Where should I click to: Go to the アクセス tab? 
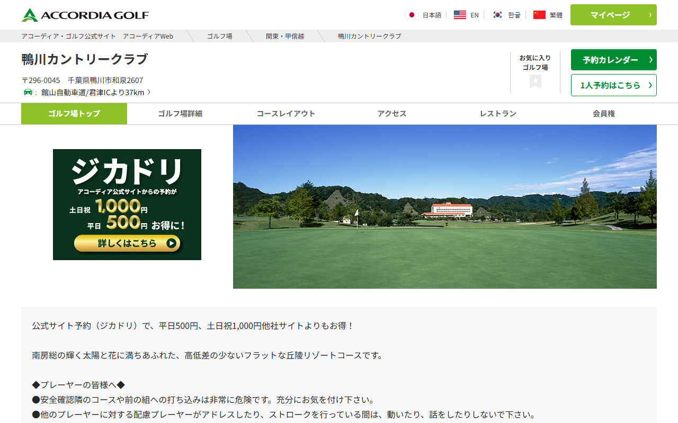(392, 114)
